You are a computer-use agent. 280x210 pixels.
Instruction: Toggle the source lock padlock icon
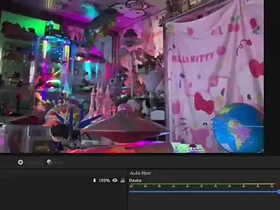tap(123, 180)
